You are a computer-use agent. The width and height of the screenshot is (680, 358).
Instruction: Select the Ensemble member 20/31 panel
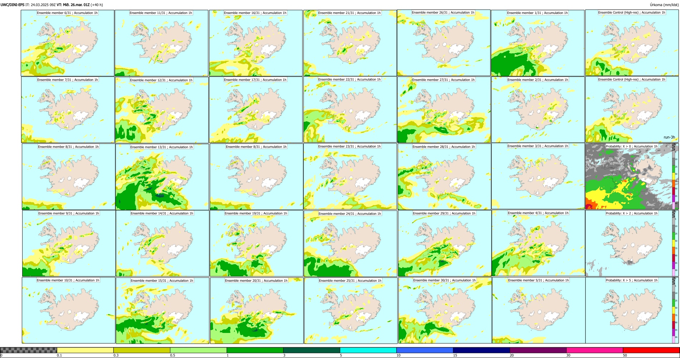257,311
